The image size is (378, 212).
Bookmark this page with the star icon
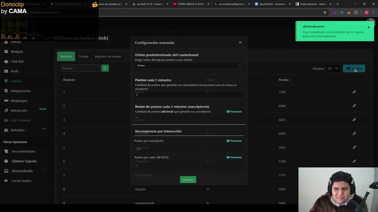(x=325, y=12)
